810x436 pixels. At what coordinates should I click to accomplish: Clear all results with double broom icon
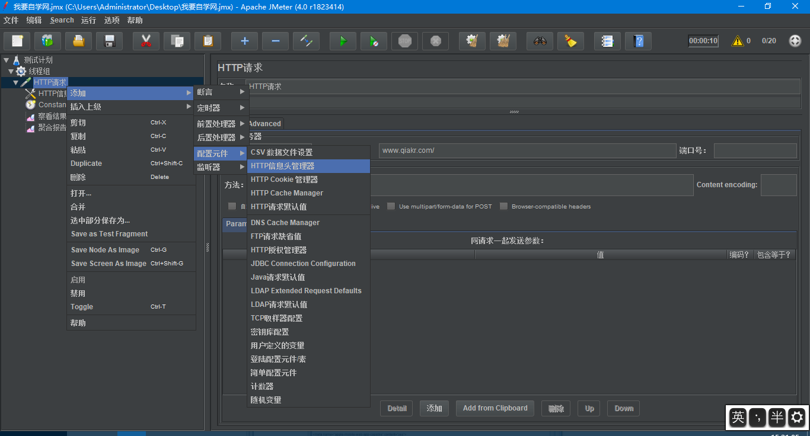(503, 41)
